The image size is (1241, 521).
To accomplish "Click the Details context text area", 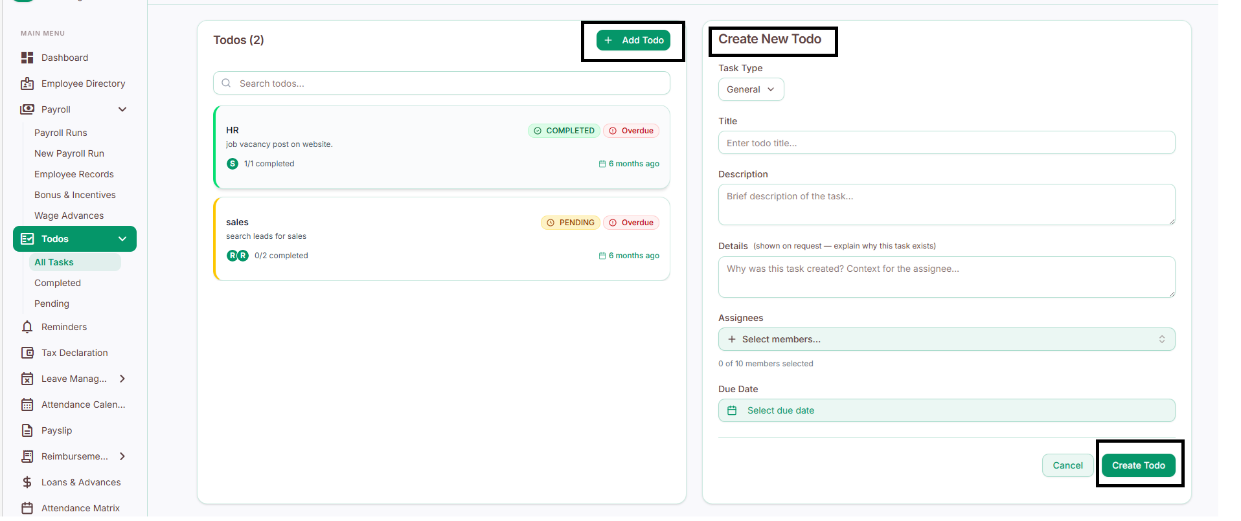I will 946,277.
